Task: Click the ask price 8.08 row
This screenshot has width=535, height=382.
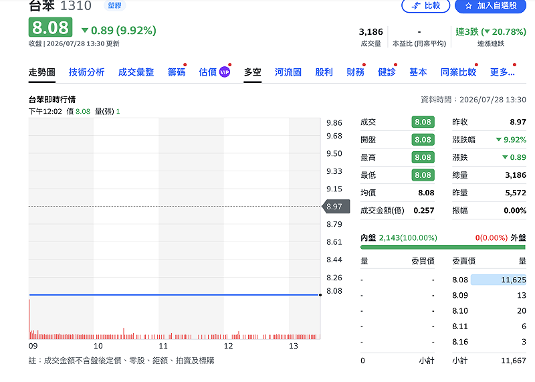Action: pos(489,280)
